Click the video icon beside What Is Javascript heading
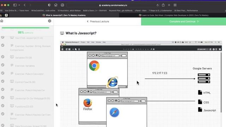 pyautogui.click(x=62, y=33)
